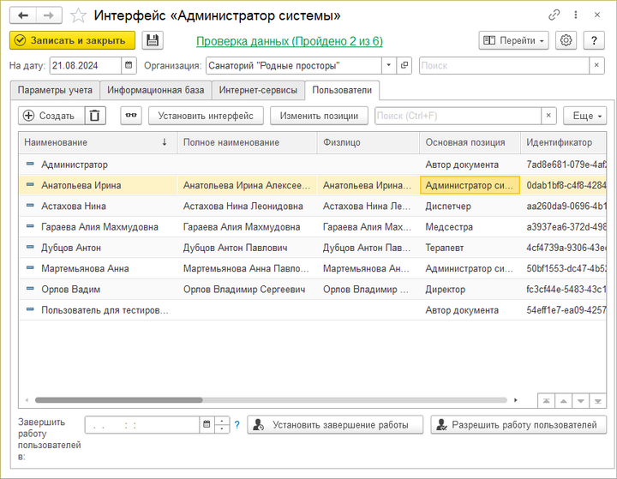Click the delete trash can icon

point(94,116)
